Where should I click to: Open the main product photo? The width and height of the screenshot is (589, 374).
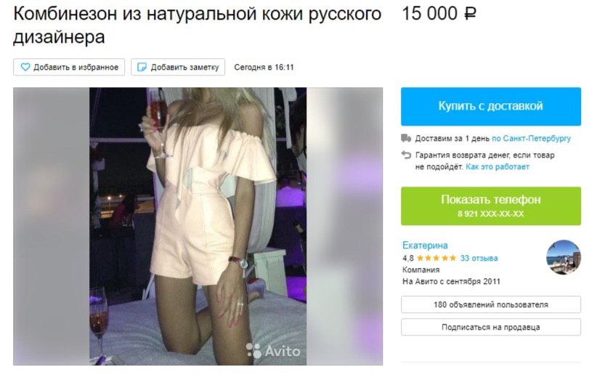[198, 226]
